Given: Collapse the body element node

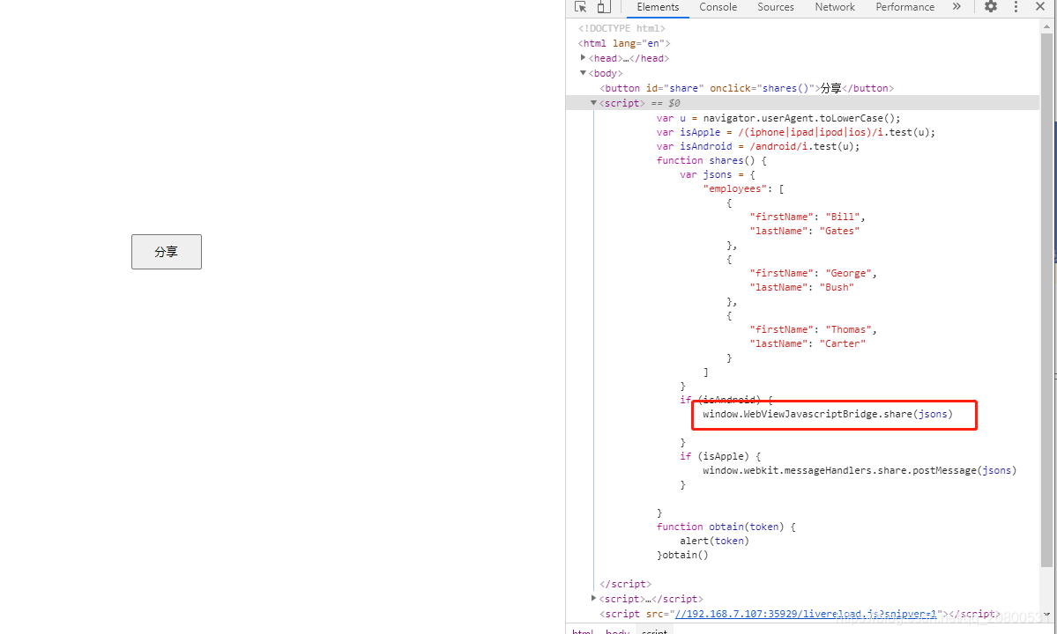Looking at the screenshot, I should click(x=583, y=73).
